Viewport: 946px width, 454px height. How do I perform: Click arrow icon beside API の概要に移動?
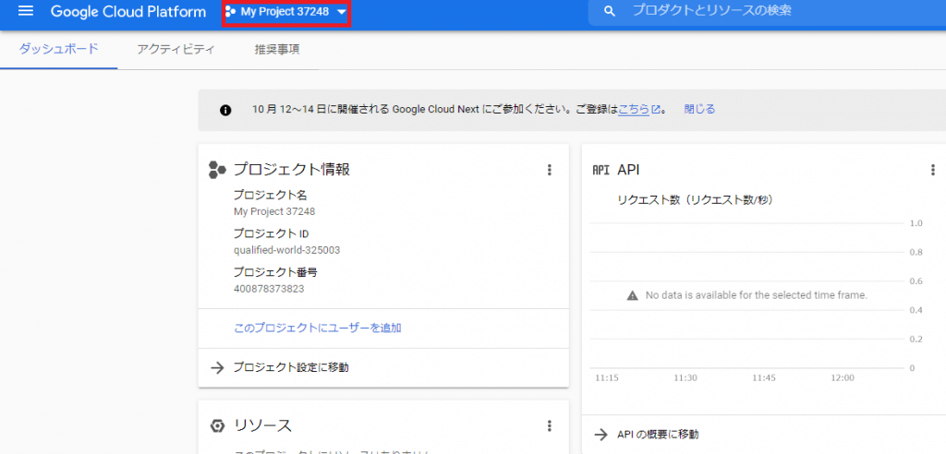[x=600, y=434]
